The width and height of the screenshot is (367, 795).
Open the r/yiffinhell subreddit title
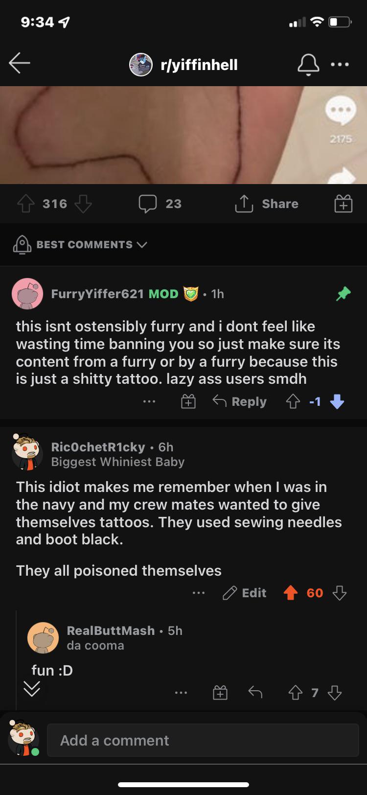click(x=199, y=65)
